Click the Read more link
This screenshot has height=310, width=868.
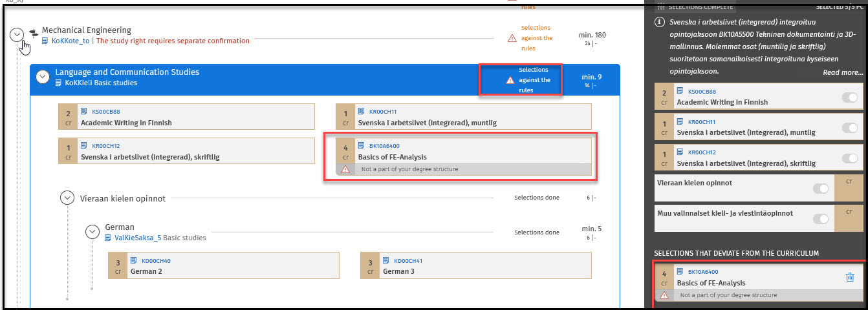pos(842,72)
